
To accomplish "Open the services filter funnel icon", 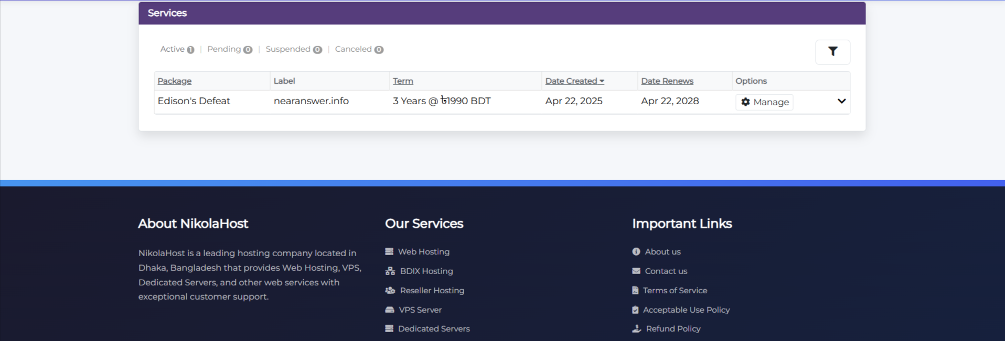I will [832, 51].
